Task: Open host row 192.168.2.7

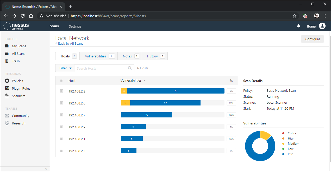Action: pyautogui.click(x=147, y=115)
